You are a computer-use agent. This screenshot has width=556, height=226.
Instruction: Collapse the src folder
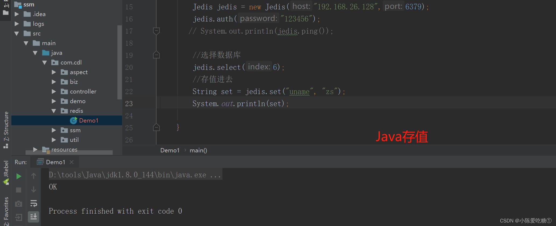pos(17,34)
